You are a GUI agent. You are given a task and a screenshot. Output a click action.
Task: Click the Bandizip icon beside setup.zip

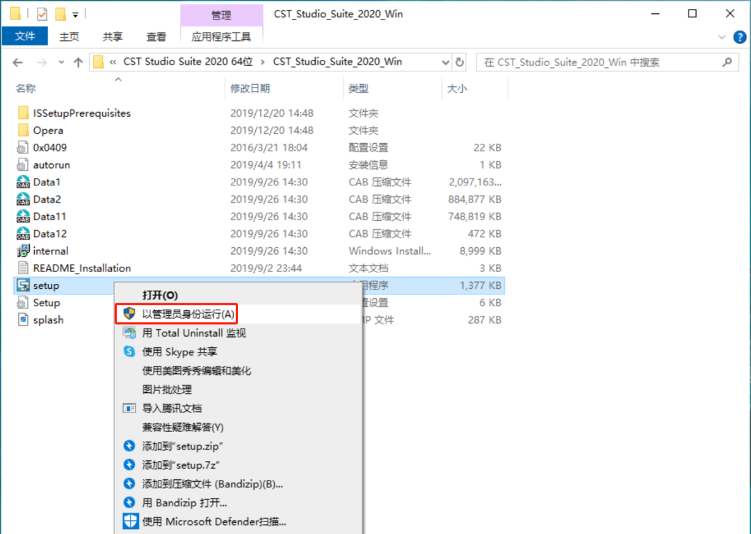pyautogui.click(x=129, y=446)
